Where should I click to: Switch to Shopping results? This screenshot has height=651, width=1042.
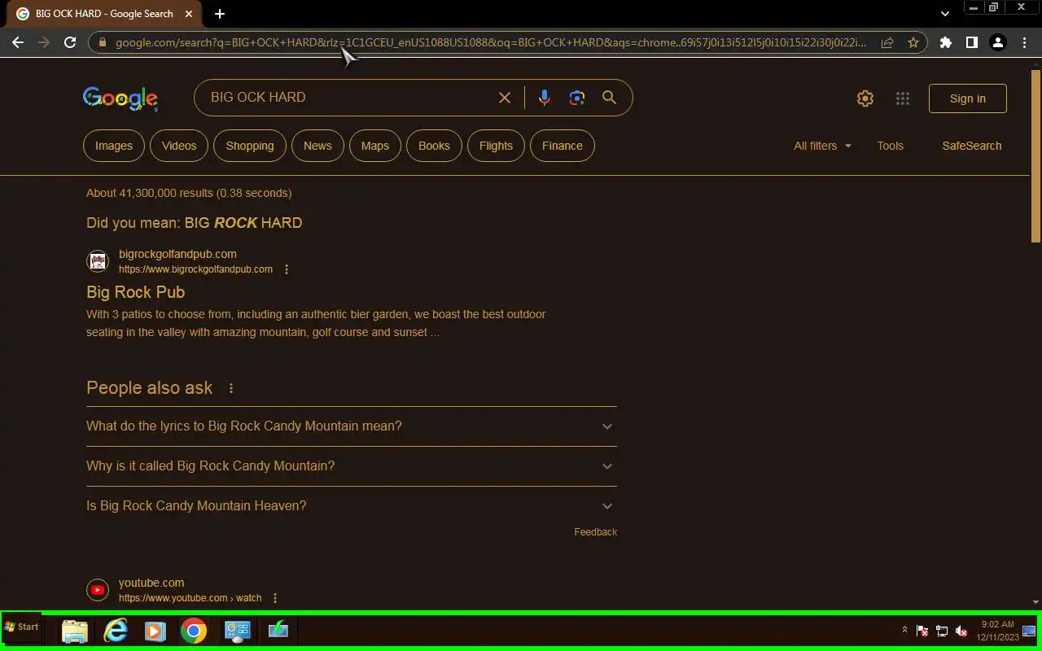pos(250,146)
